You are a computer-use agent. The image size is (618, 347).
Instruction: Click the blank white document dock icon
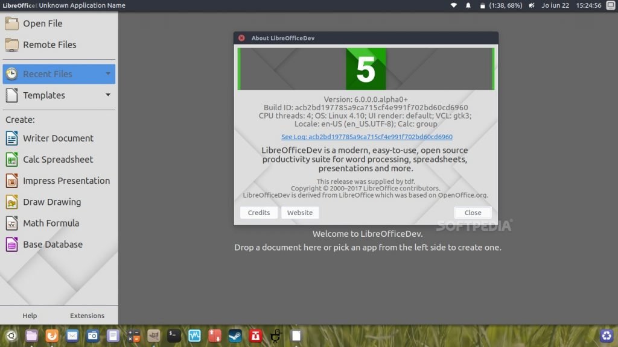coord(296,336)
